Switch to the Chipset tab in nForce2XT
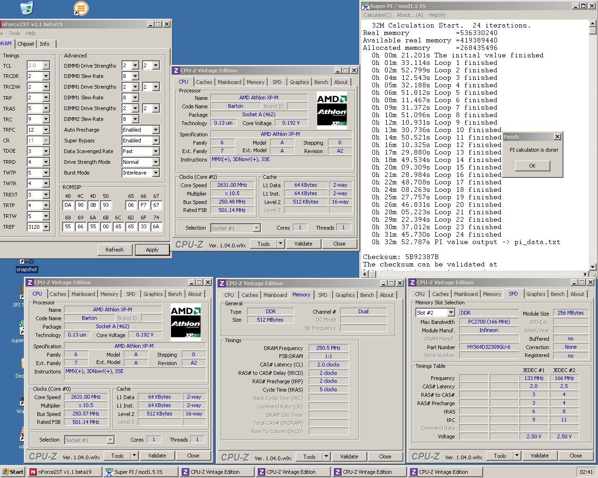This screenshot has height=478, width=598. click(26, 44)
